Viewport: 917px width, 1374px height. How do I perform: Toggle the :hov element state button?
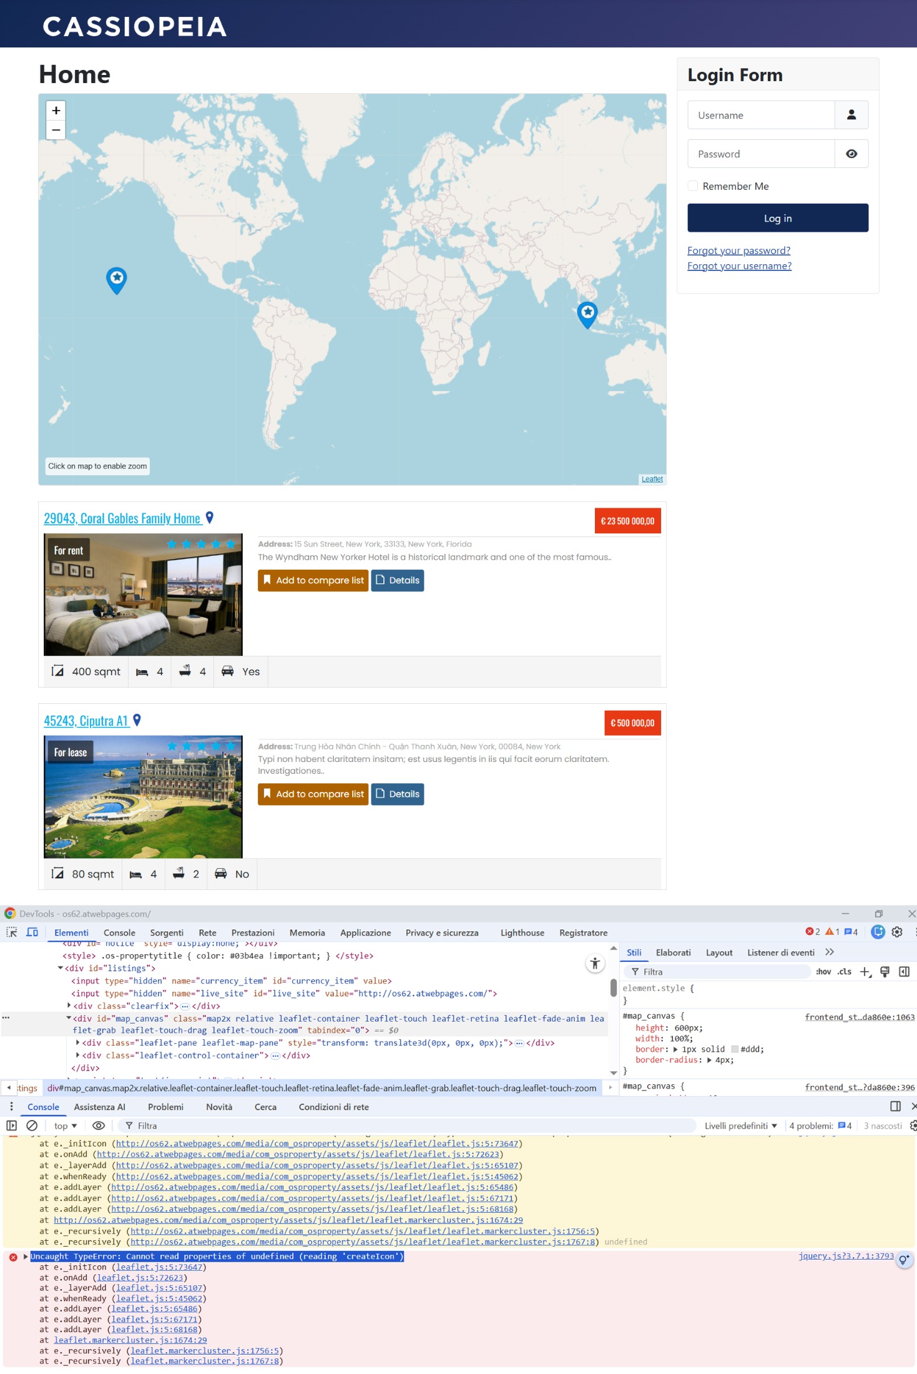click(x=823, y=972)
